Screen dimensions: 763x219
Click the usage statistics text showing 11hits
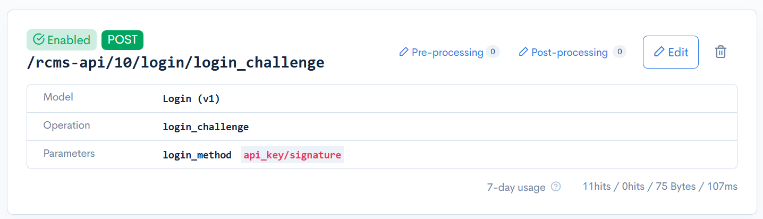click(x=660, y=187)
